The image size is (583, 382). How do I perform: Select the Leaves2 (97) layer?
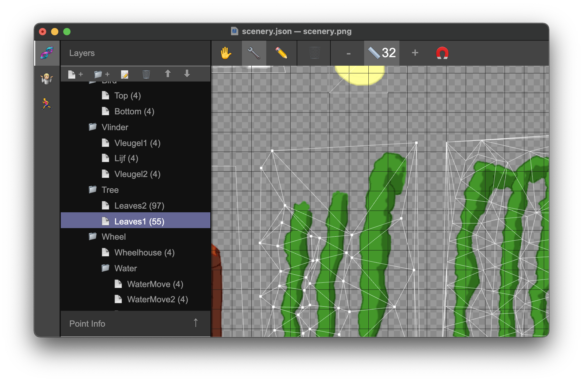[136, 206]
